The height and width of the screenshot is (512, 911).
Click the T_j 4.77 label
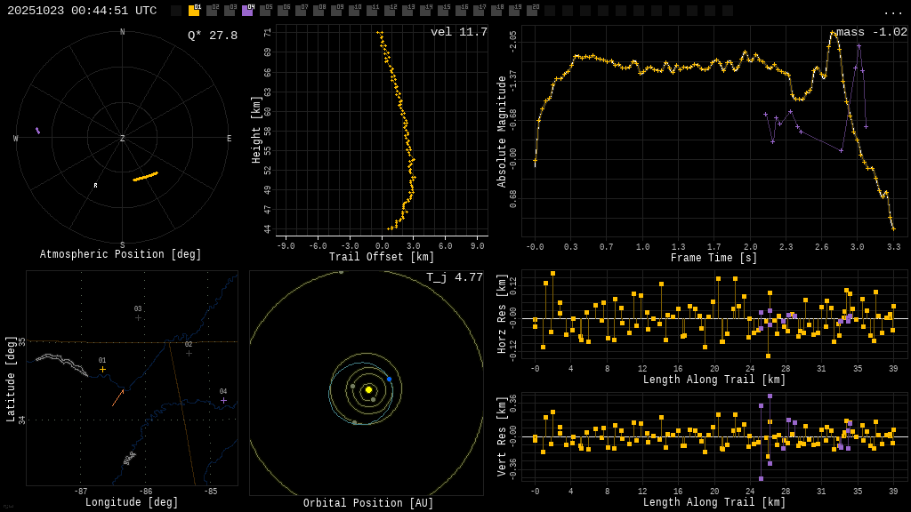454,277
